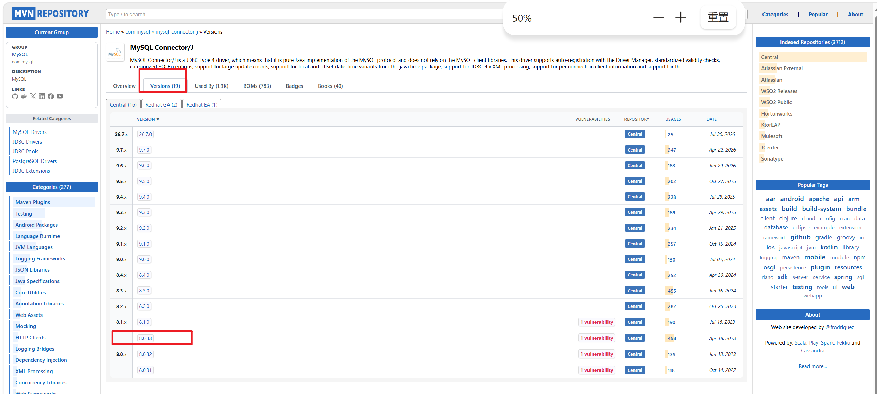Open the MySQL group link
Viewport: 877px width, 394px height.
point(20,54)
